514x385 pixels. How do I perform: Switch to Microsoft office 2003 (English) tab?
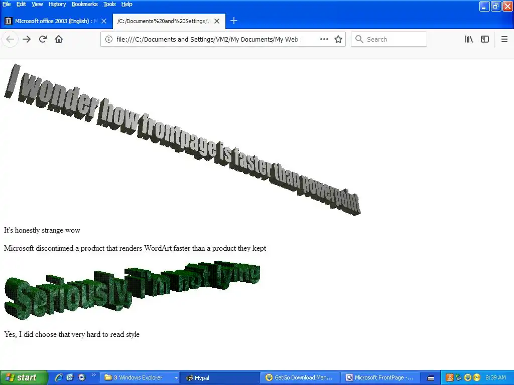(x=56, y=21)
